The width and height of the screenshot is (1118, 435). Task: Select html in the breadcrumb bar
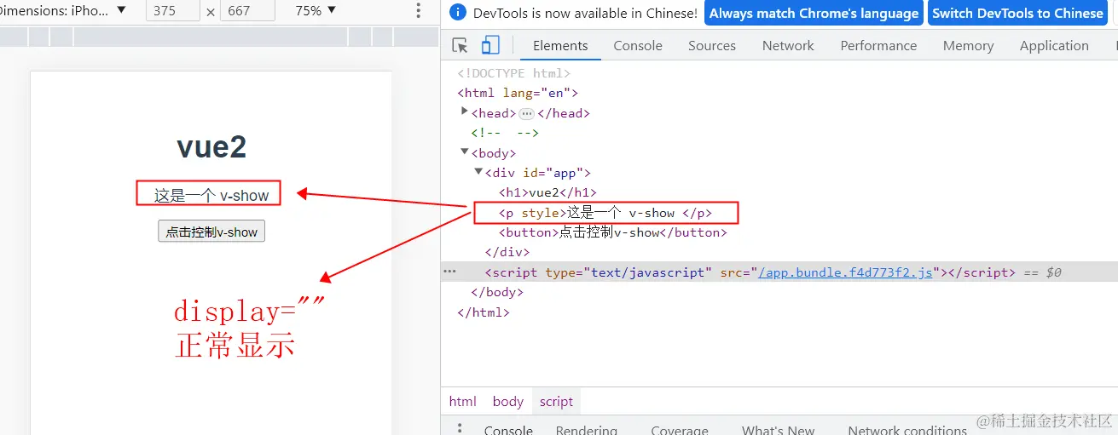point(463,401)
